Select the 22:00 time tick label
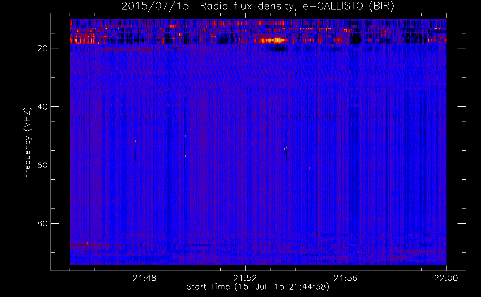This screenshot has width=481, height=297. (x=446, y=278)
